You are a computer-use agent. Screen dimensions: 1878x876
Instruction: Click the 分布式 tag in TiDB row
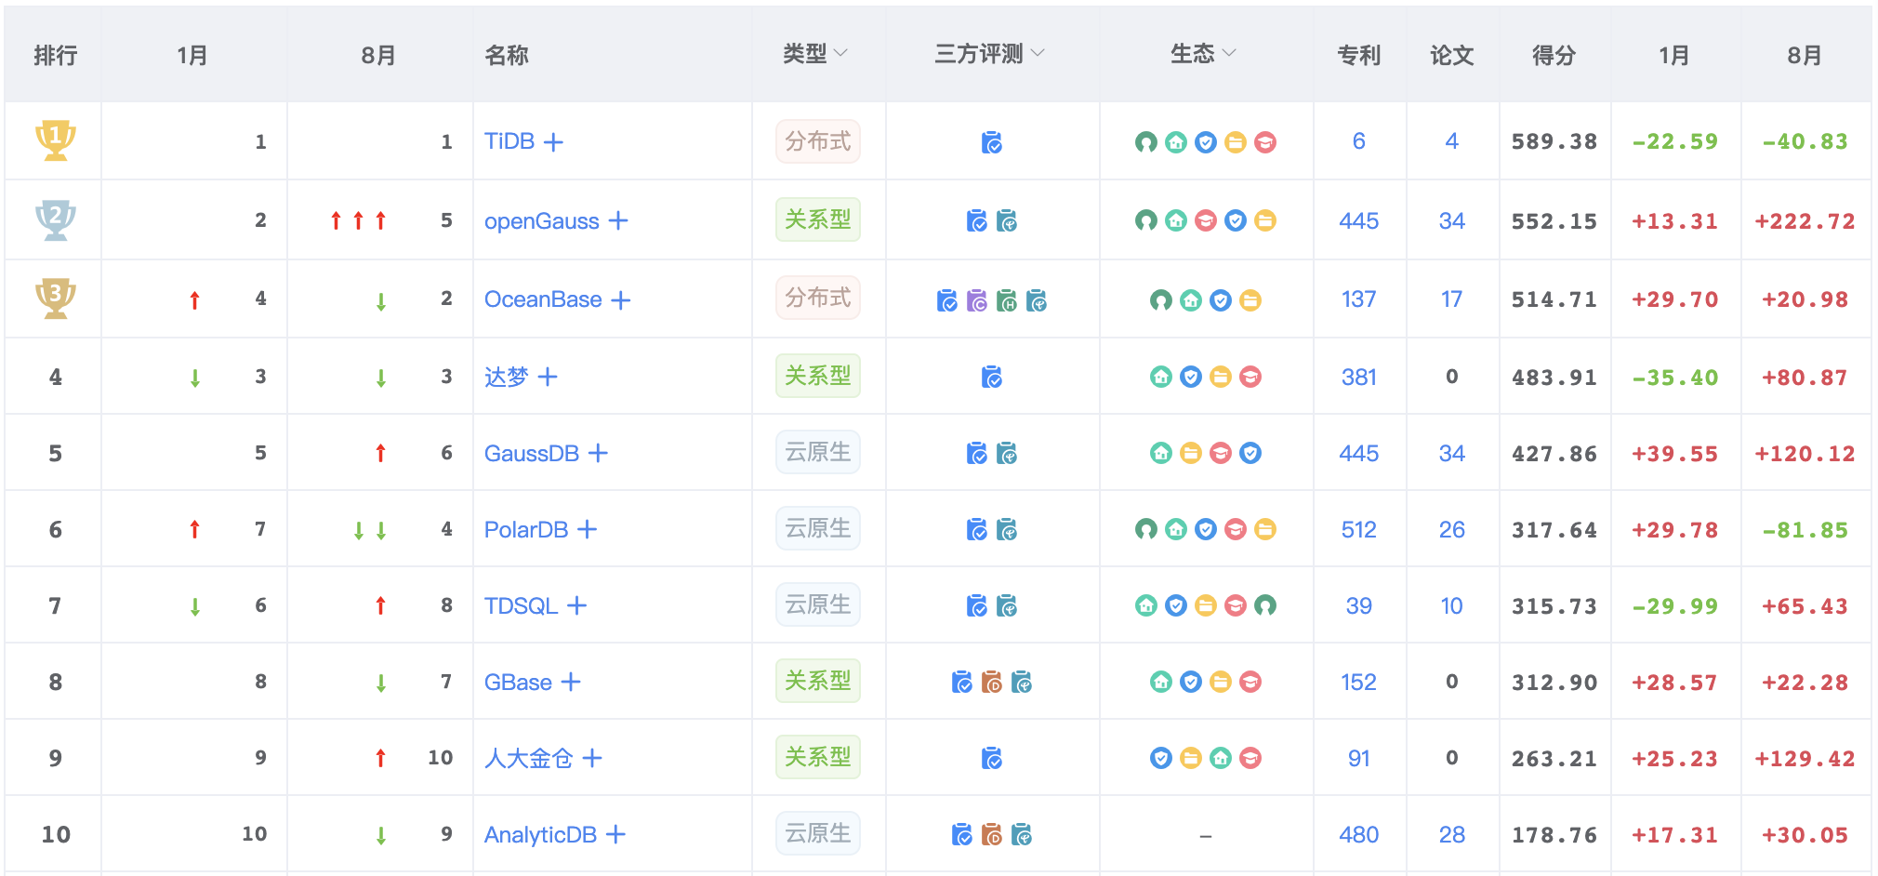[817, 141]
